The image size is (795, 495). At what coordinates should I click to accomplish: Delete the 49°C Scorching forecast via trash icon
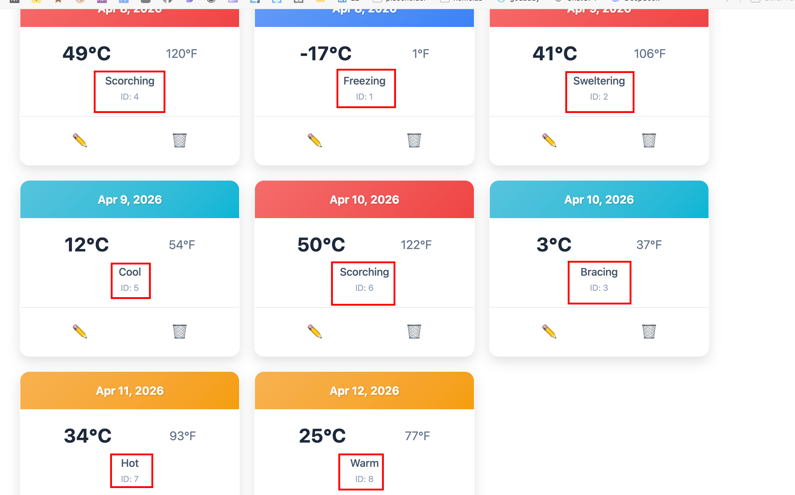pos(180,141)
